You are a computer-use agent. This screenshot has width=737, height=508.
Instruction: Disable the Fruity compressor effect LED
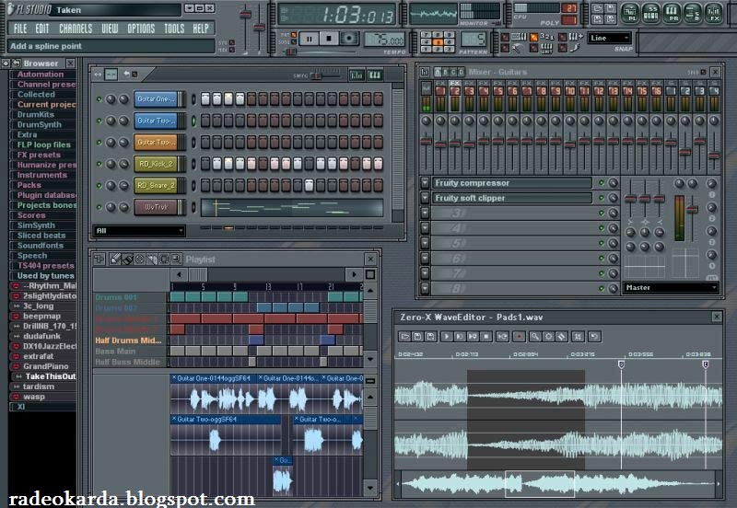[x=602, y=183]
